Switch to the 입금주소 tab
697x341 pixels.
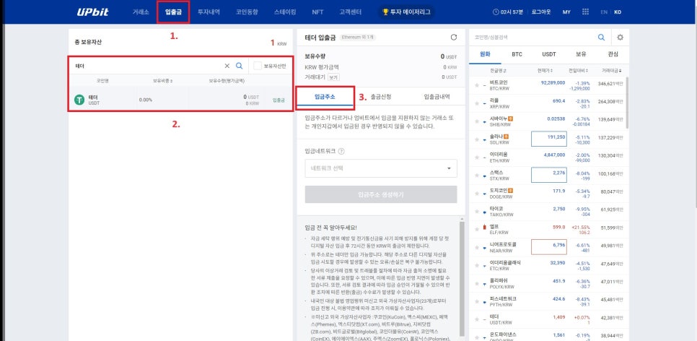pyautogui.click(x=325, y=97)
